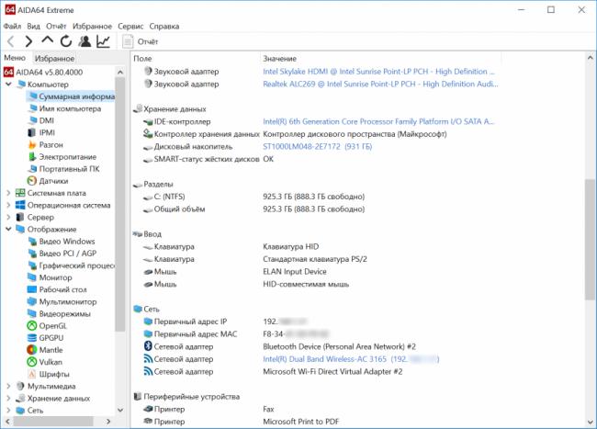This screenshot has width=597, height=429.
Task: Expand the Сеть tree node
Action: [x=8, y=411]
